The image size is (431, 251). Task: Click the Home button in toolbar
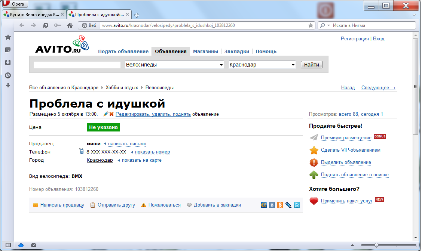[x=70, y=25]
